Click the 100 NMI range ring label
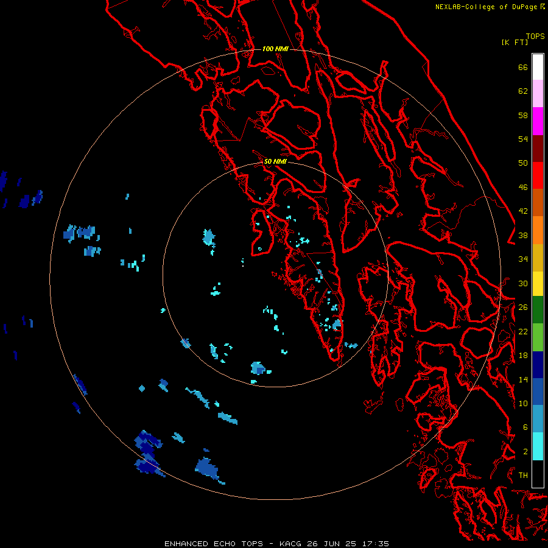Viewport: 548px width, 548px height. tap(275, 49)
